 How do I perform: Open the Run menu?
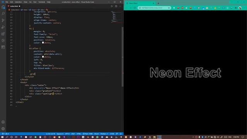pos(35,2)
